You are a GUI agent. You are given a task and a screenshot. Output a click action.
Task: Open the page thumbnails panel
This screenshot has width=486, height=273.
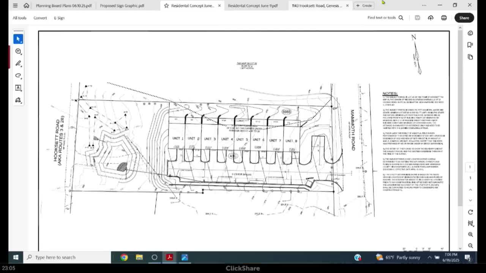(x=470, y=57)
